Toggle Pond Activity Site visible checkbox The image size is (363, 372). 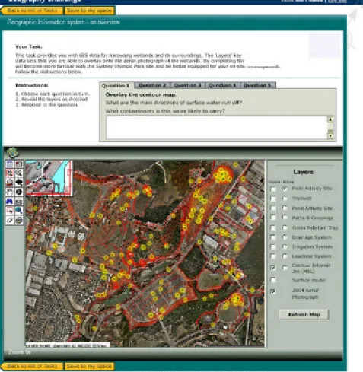pyautogui.click(x=273, y=208)
